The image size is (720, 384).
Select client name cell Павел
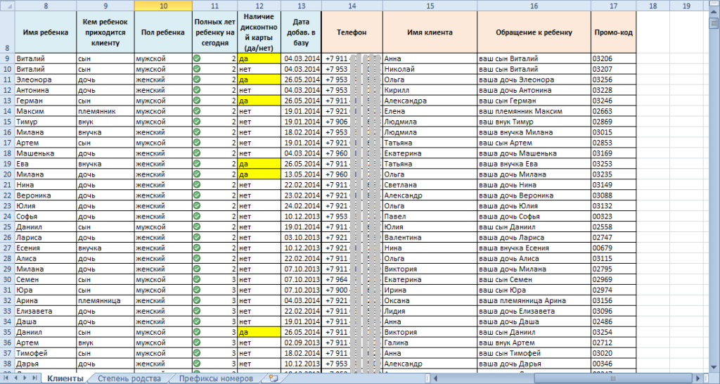click(430, 217)
